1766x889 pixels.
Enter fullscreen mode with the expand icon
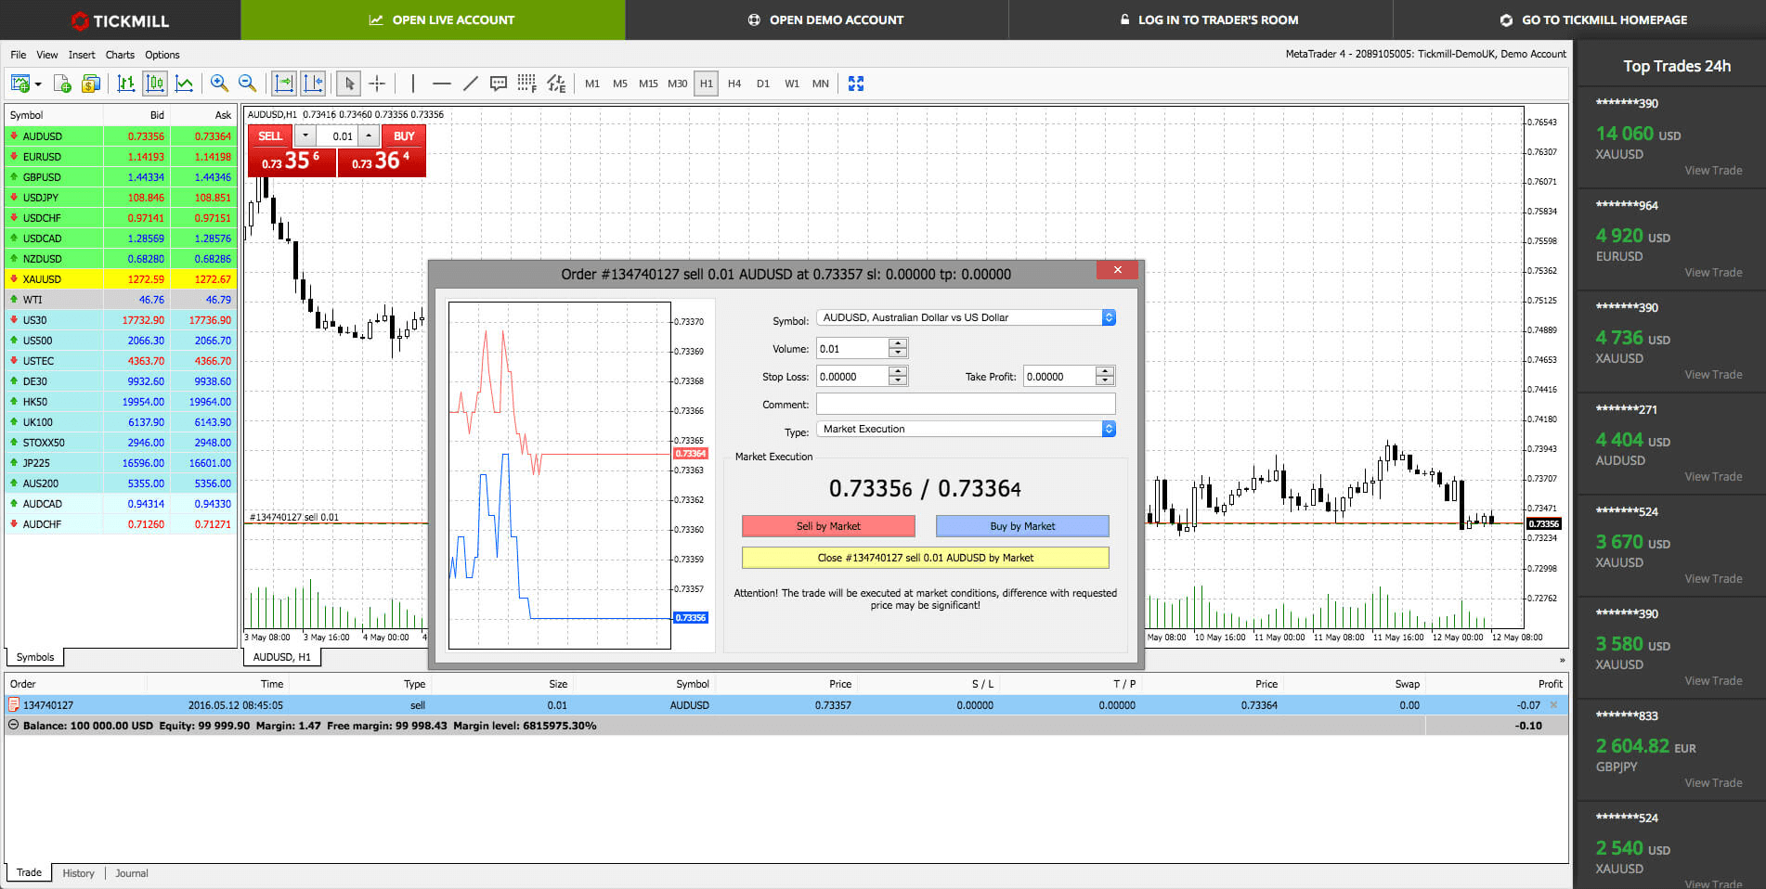click(856, 84)
